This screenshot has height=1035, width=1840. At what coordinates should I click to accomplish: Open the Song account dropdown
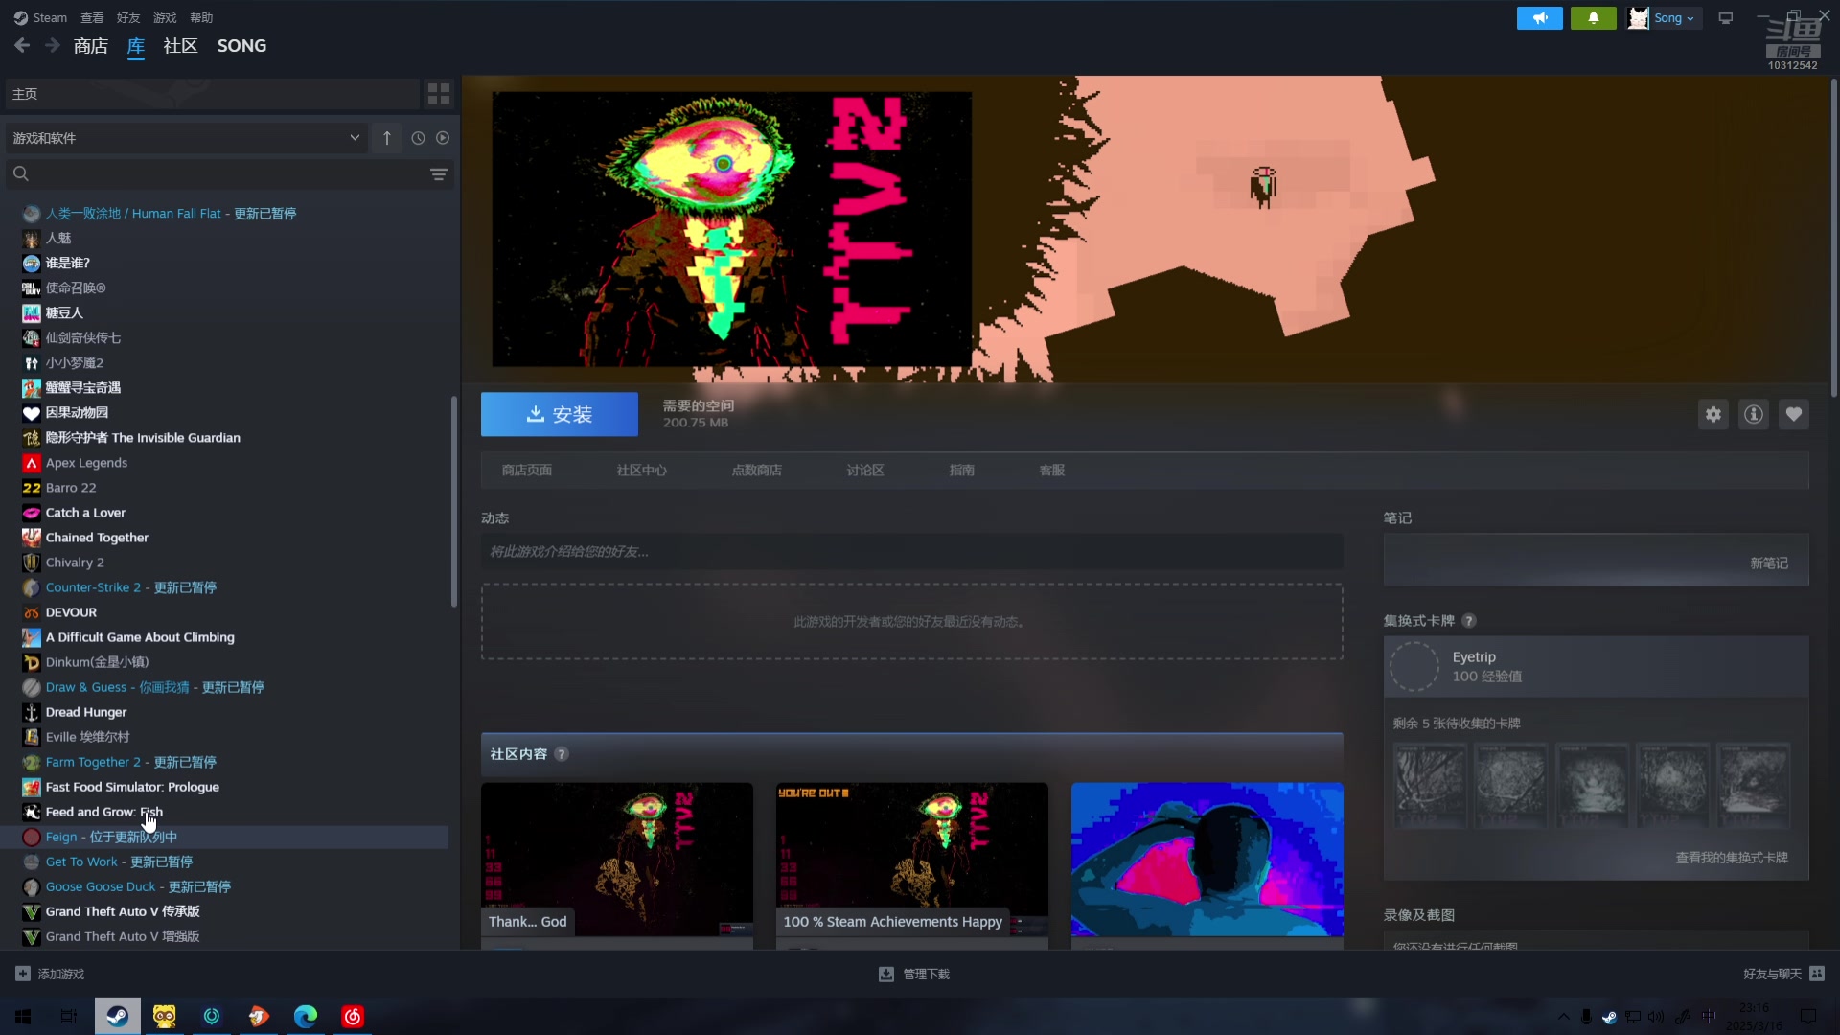click(x=1664, y=17)
